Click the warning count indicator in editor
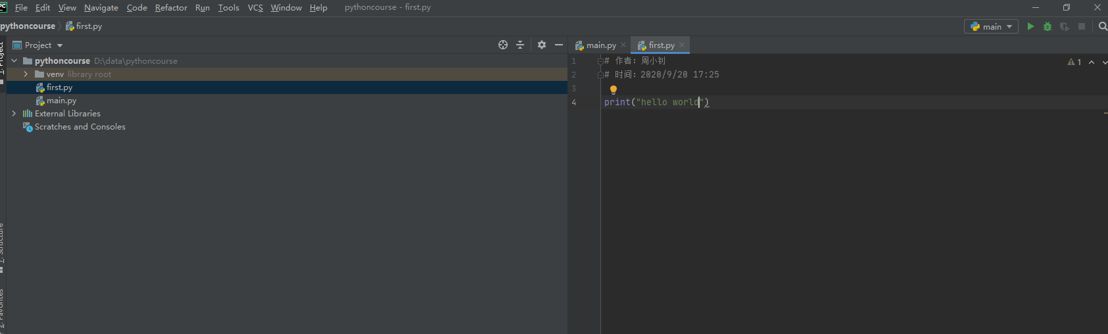This screenshot has width=1108, height=334. pos(1074,62)
